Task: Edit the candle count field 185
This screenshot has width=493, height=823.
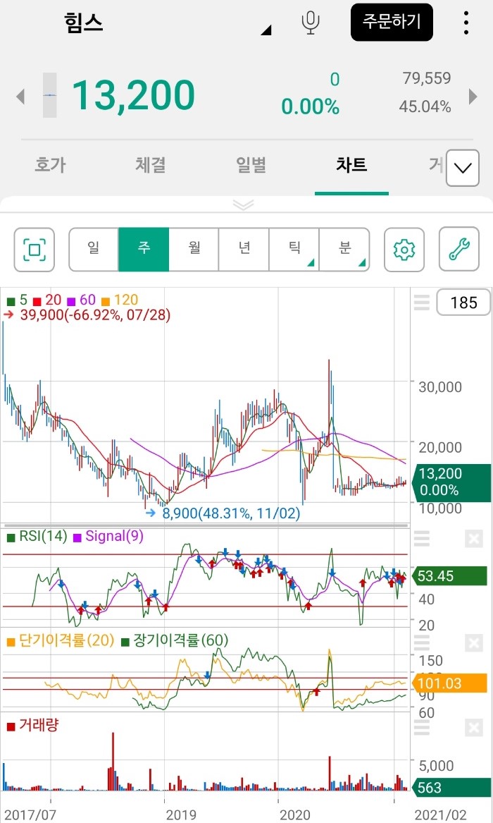Action: tap(463, 303)
